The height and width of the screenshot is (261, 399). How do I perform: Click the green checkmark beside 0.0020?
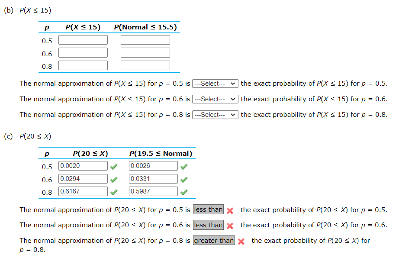pyautogui.click(x=115, y=165)
